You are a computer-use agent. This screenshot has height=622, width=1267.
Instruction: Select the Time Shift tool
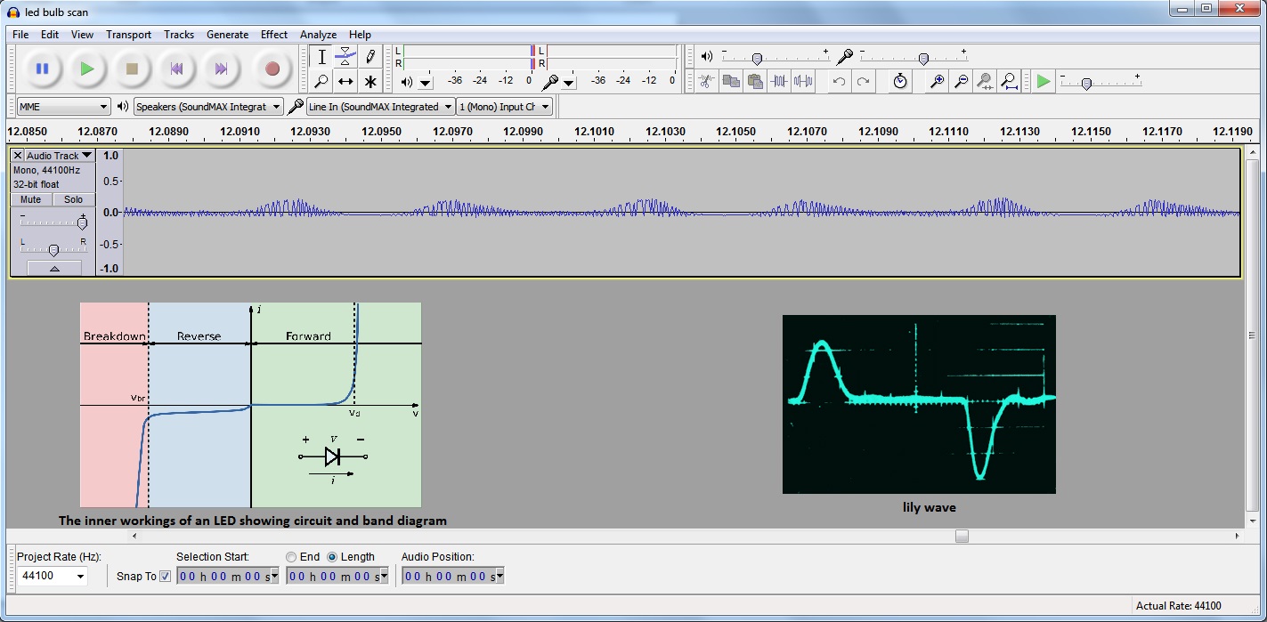[345, 81]
